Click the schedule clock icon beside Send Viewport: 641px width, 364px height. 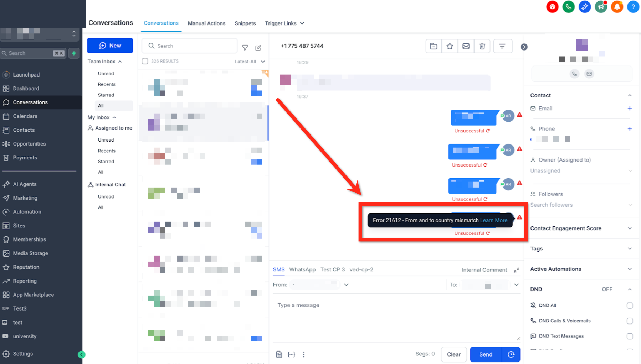511,354
